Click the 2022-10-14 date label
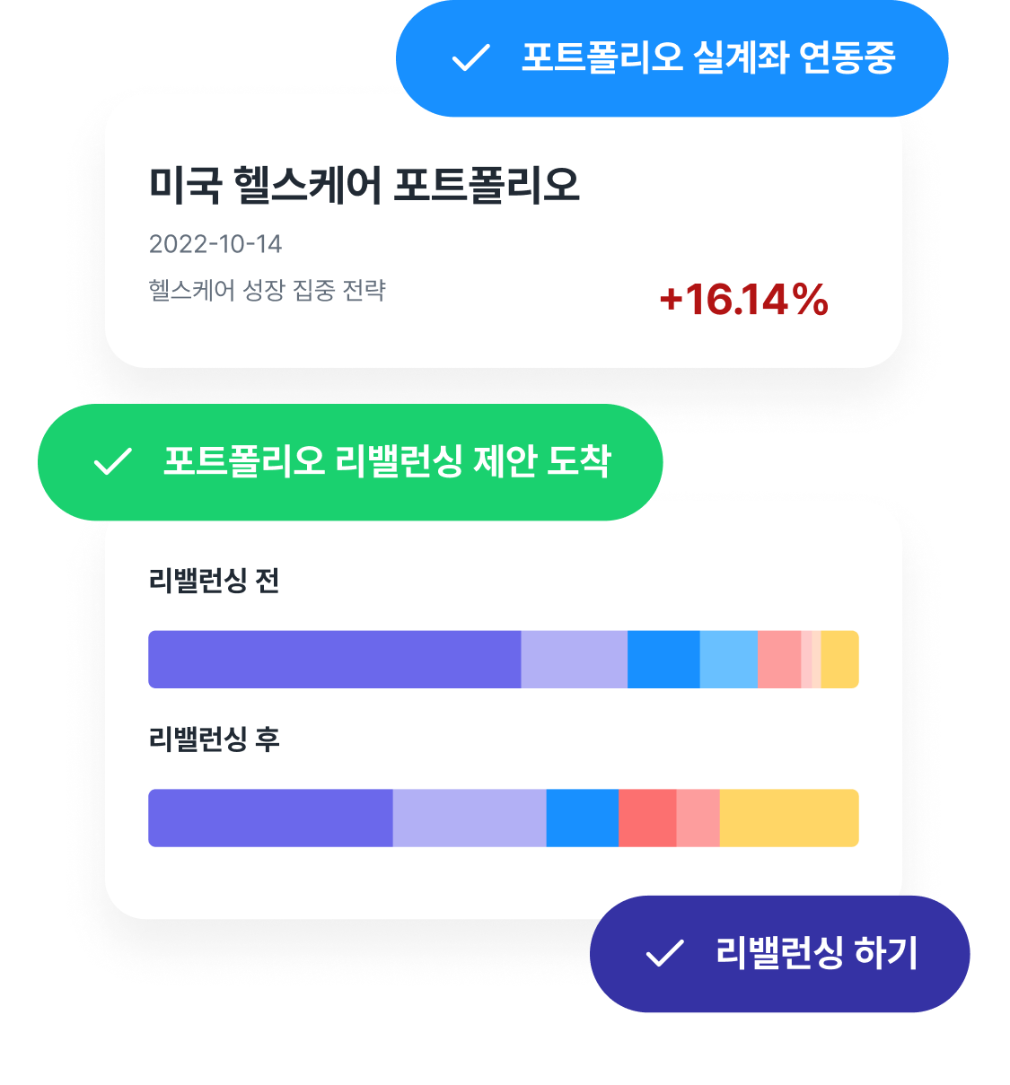The height and width of the screenshot is (1085, 1010). [x=215, y=244]
